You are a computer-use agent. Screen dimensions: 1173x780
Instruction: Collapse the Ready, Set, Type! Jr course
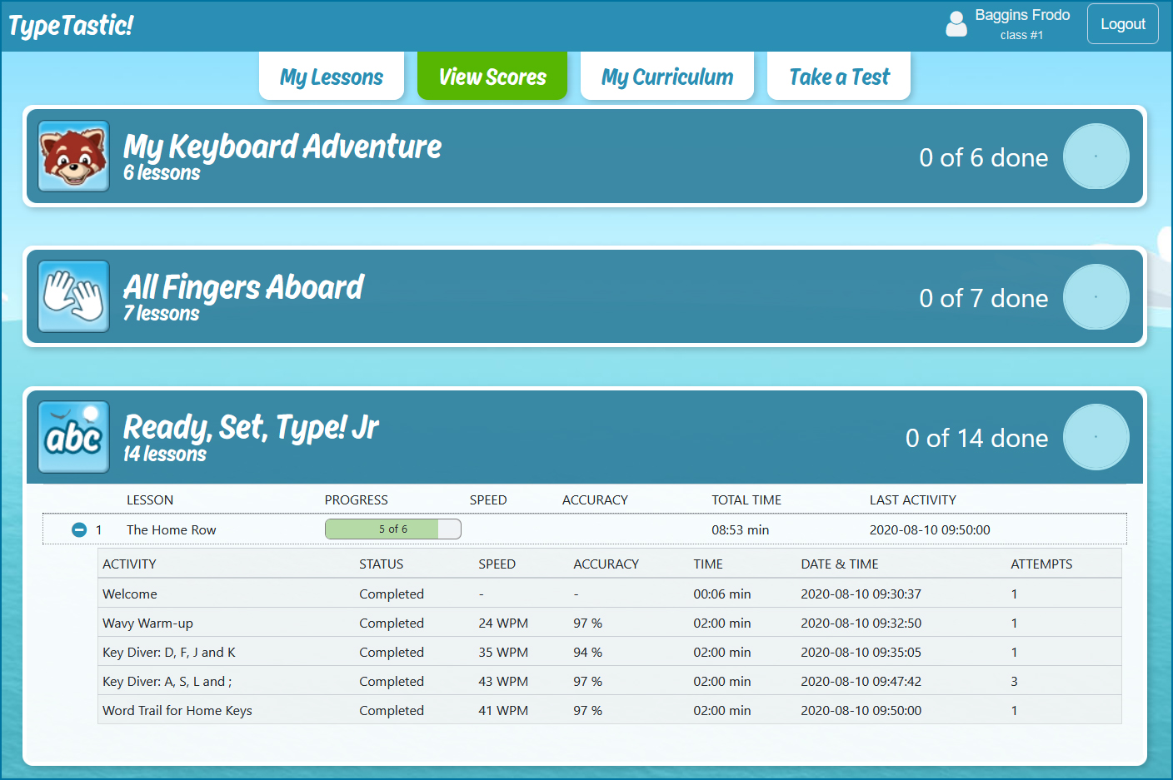coord(251,428)
